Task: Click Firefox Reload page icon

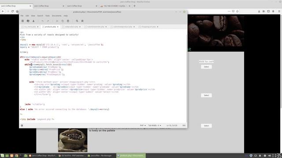Action: [12, 11]
